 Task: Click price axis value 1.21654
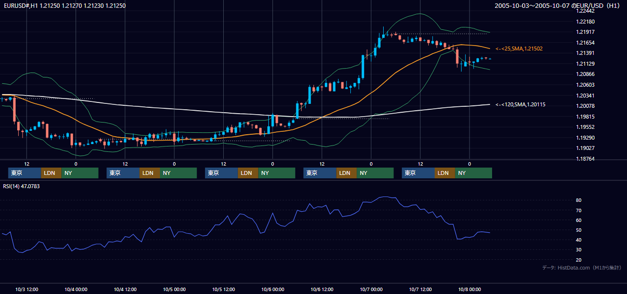pos(586,43)
